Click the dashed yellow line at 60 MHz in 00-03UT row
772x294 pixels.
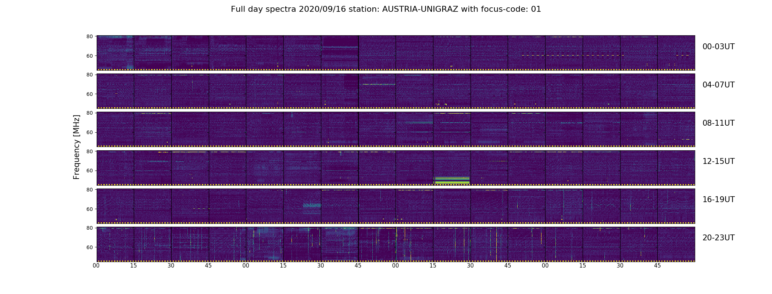(573, 55)
